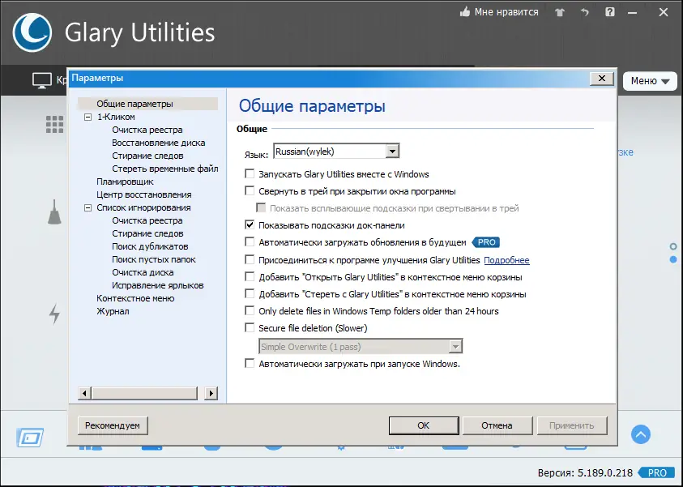Enable 'Добавить "Стереть с Glary Utilities"' checkbox
Screen dimensions: 683x487
tap(250, 293)
